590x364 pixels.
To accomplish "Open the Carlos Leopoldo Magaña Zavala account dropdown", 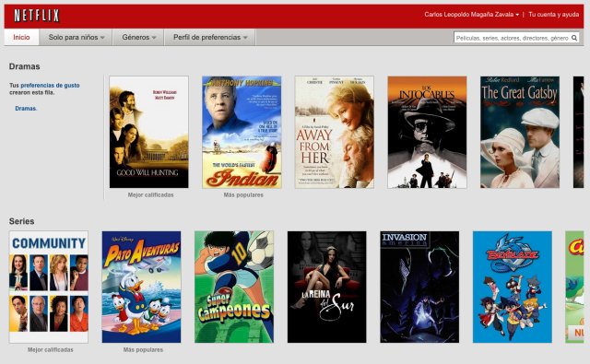I will pyautogui.click(x=471, y=15).
